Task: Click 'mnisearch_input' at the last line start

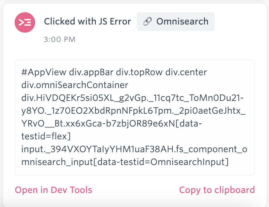Action: 57,162
